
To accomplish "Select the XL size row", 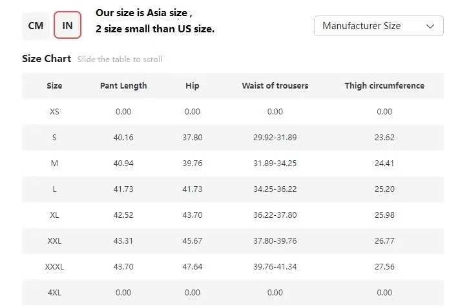I will click(x=54, y=215).
